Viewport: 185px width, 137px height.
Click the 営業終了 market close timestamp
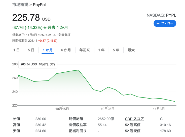[34, 35]
